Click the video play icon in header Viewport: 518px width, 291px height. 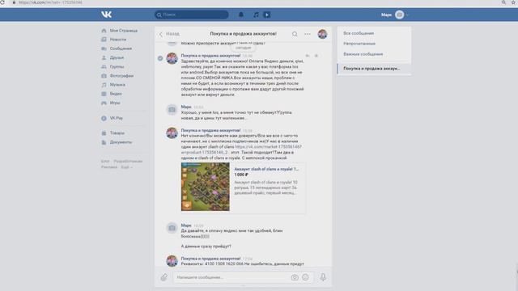267,15
